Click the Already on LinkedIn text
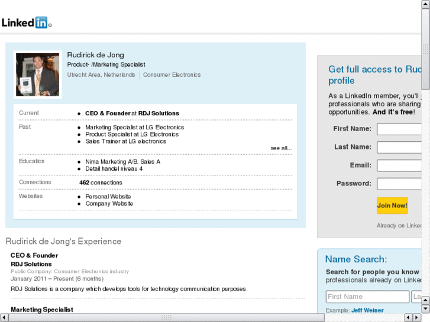Screen dimensions: 430x322 point(399,226)
